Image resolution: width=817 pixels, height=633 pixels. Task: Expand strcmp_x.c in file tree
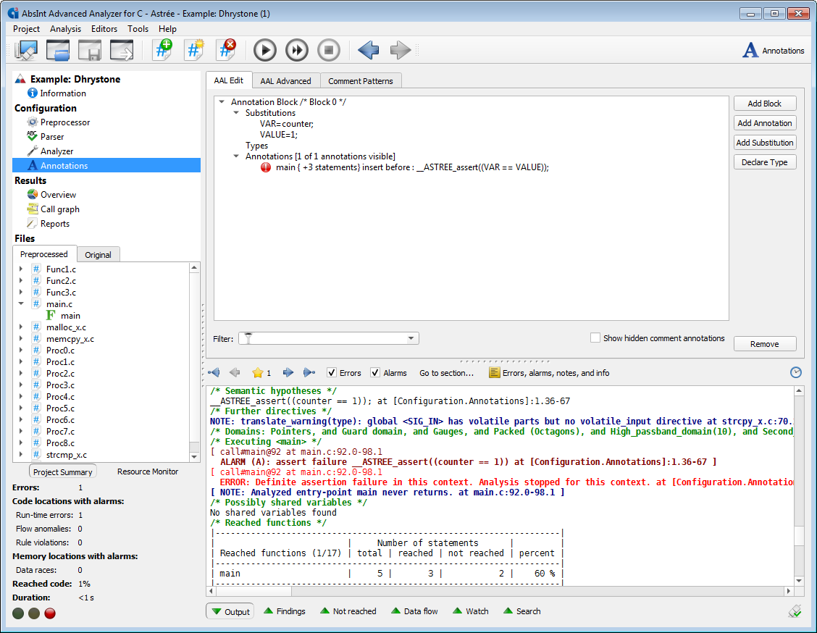click(21, 454)
